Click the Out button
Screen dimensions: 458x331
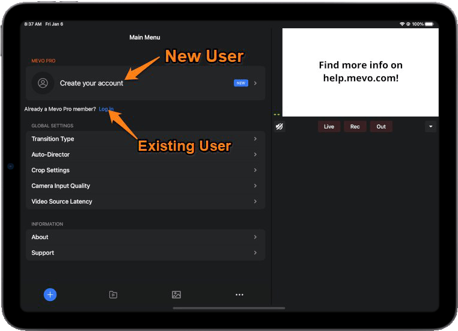tap(381, 126)
